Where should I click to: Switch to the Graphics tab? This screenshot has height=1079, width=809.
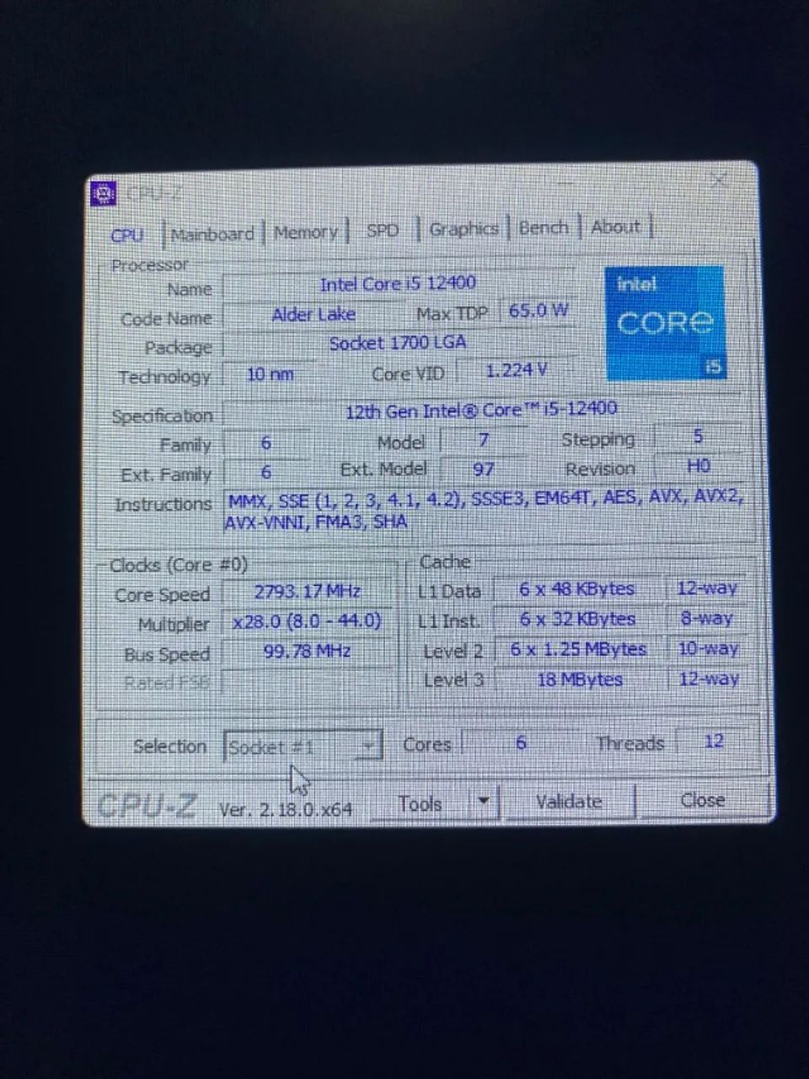click(x=463, y=228)
